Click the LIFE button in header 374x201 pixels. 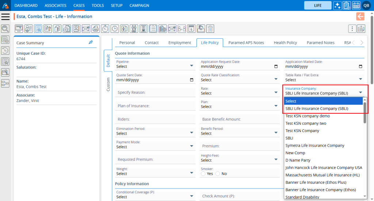(x=317, y=5)
